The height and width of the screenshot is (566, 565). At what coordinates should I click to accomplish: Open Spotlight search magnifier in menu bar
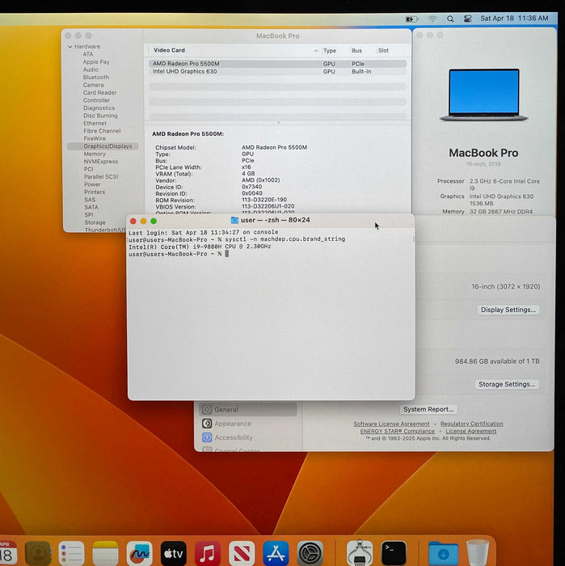[450, 19]
